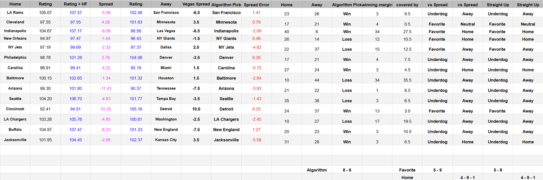Click the Neutral cell under vs Spread
This screenshot has width=543, height=180.
(x=467, y=24)
